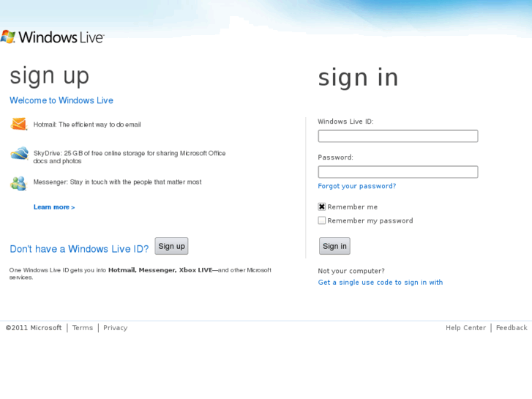Open the Feedback footer link
Viewport: 532px width, 399px height.
point(512,328)
